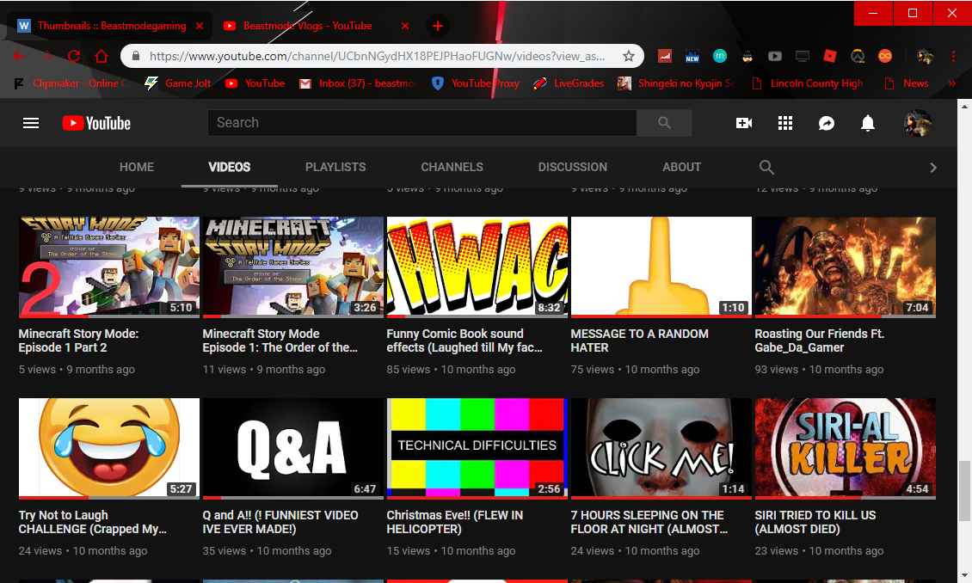This screenshot has width=972, height=583.
Task: Open the Shingeki no Kyojin bookmark
Action: click(676, 83)
